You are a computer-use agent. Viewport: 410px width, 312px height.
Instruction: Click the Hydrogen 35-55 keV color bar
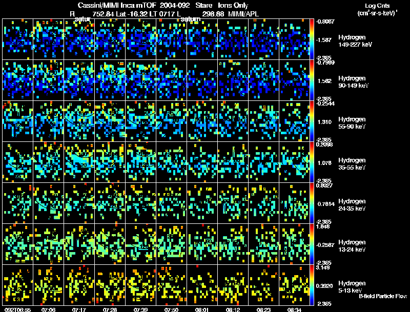tap(312, 162)
